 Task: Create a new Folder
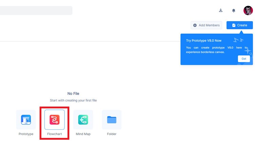coord(112,120)
